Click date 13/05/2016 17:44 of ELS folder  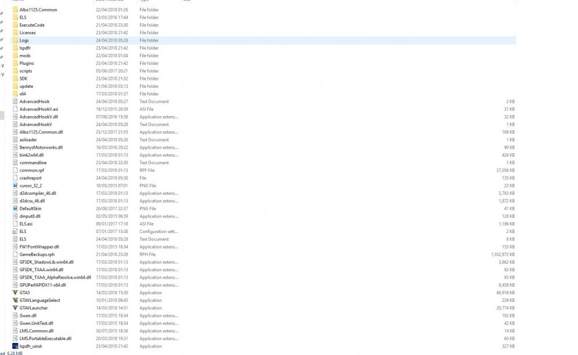coord(112,17)
